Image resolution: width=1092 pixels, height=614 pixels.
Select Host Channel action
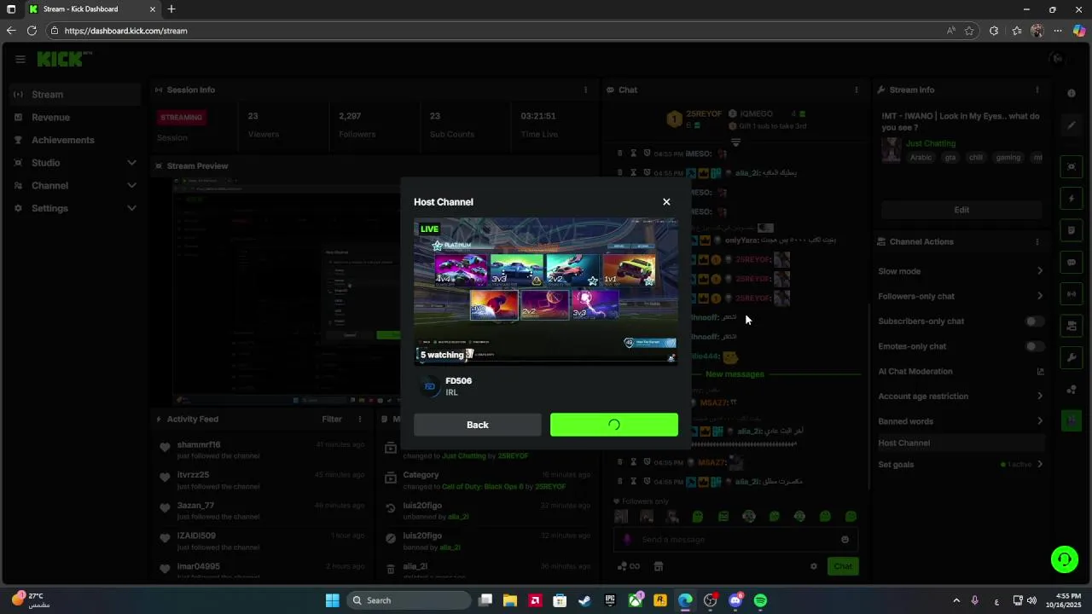coord(961,443)
